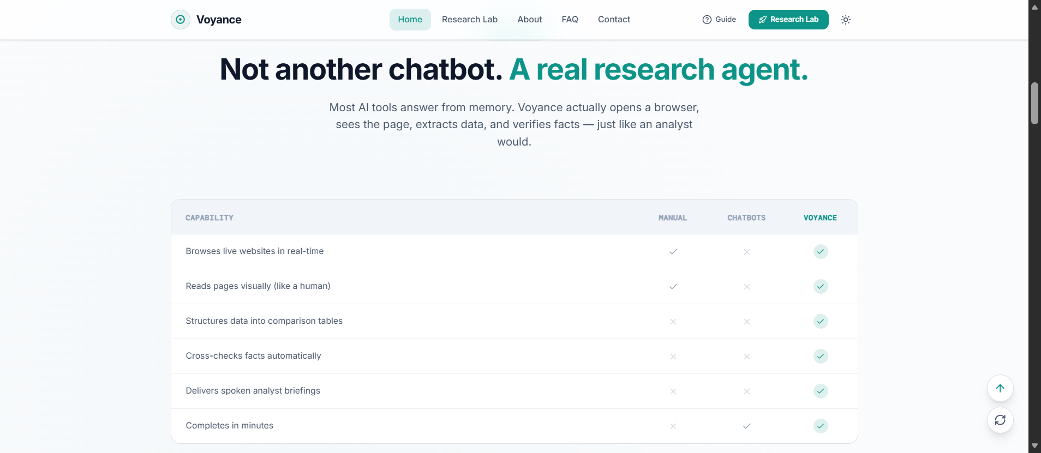1041x453 pixels.
Task: Click Manual checkmark for Browses live websites
Action: 673,251
